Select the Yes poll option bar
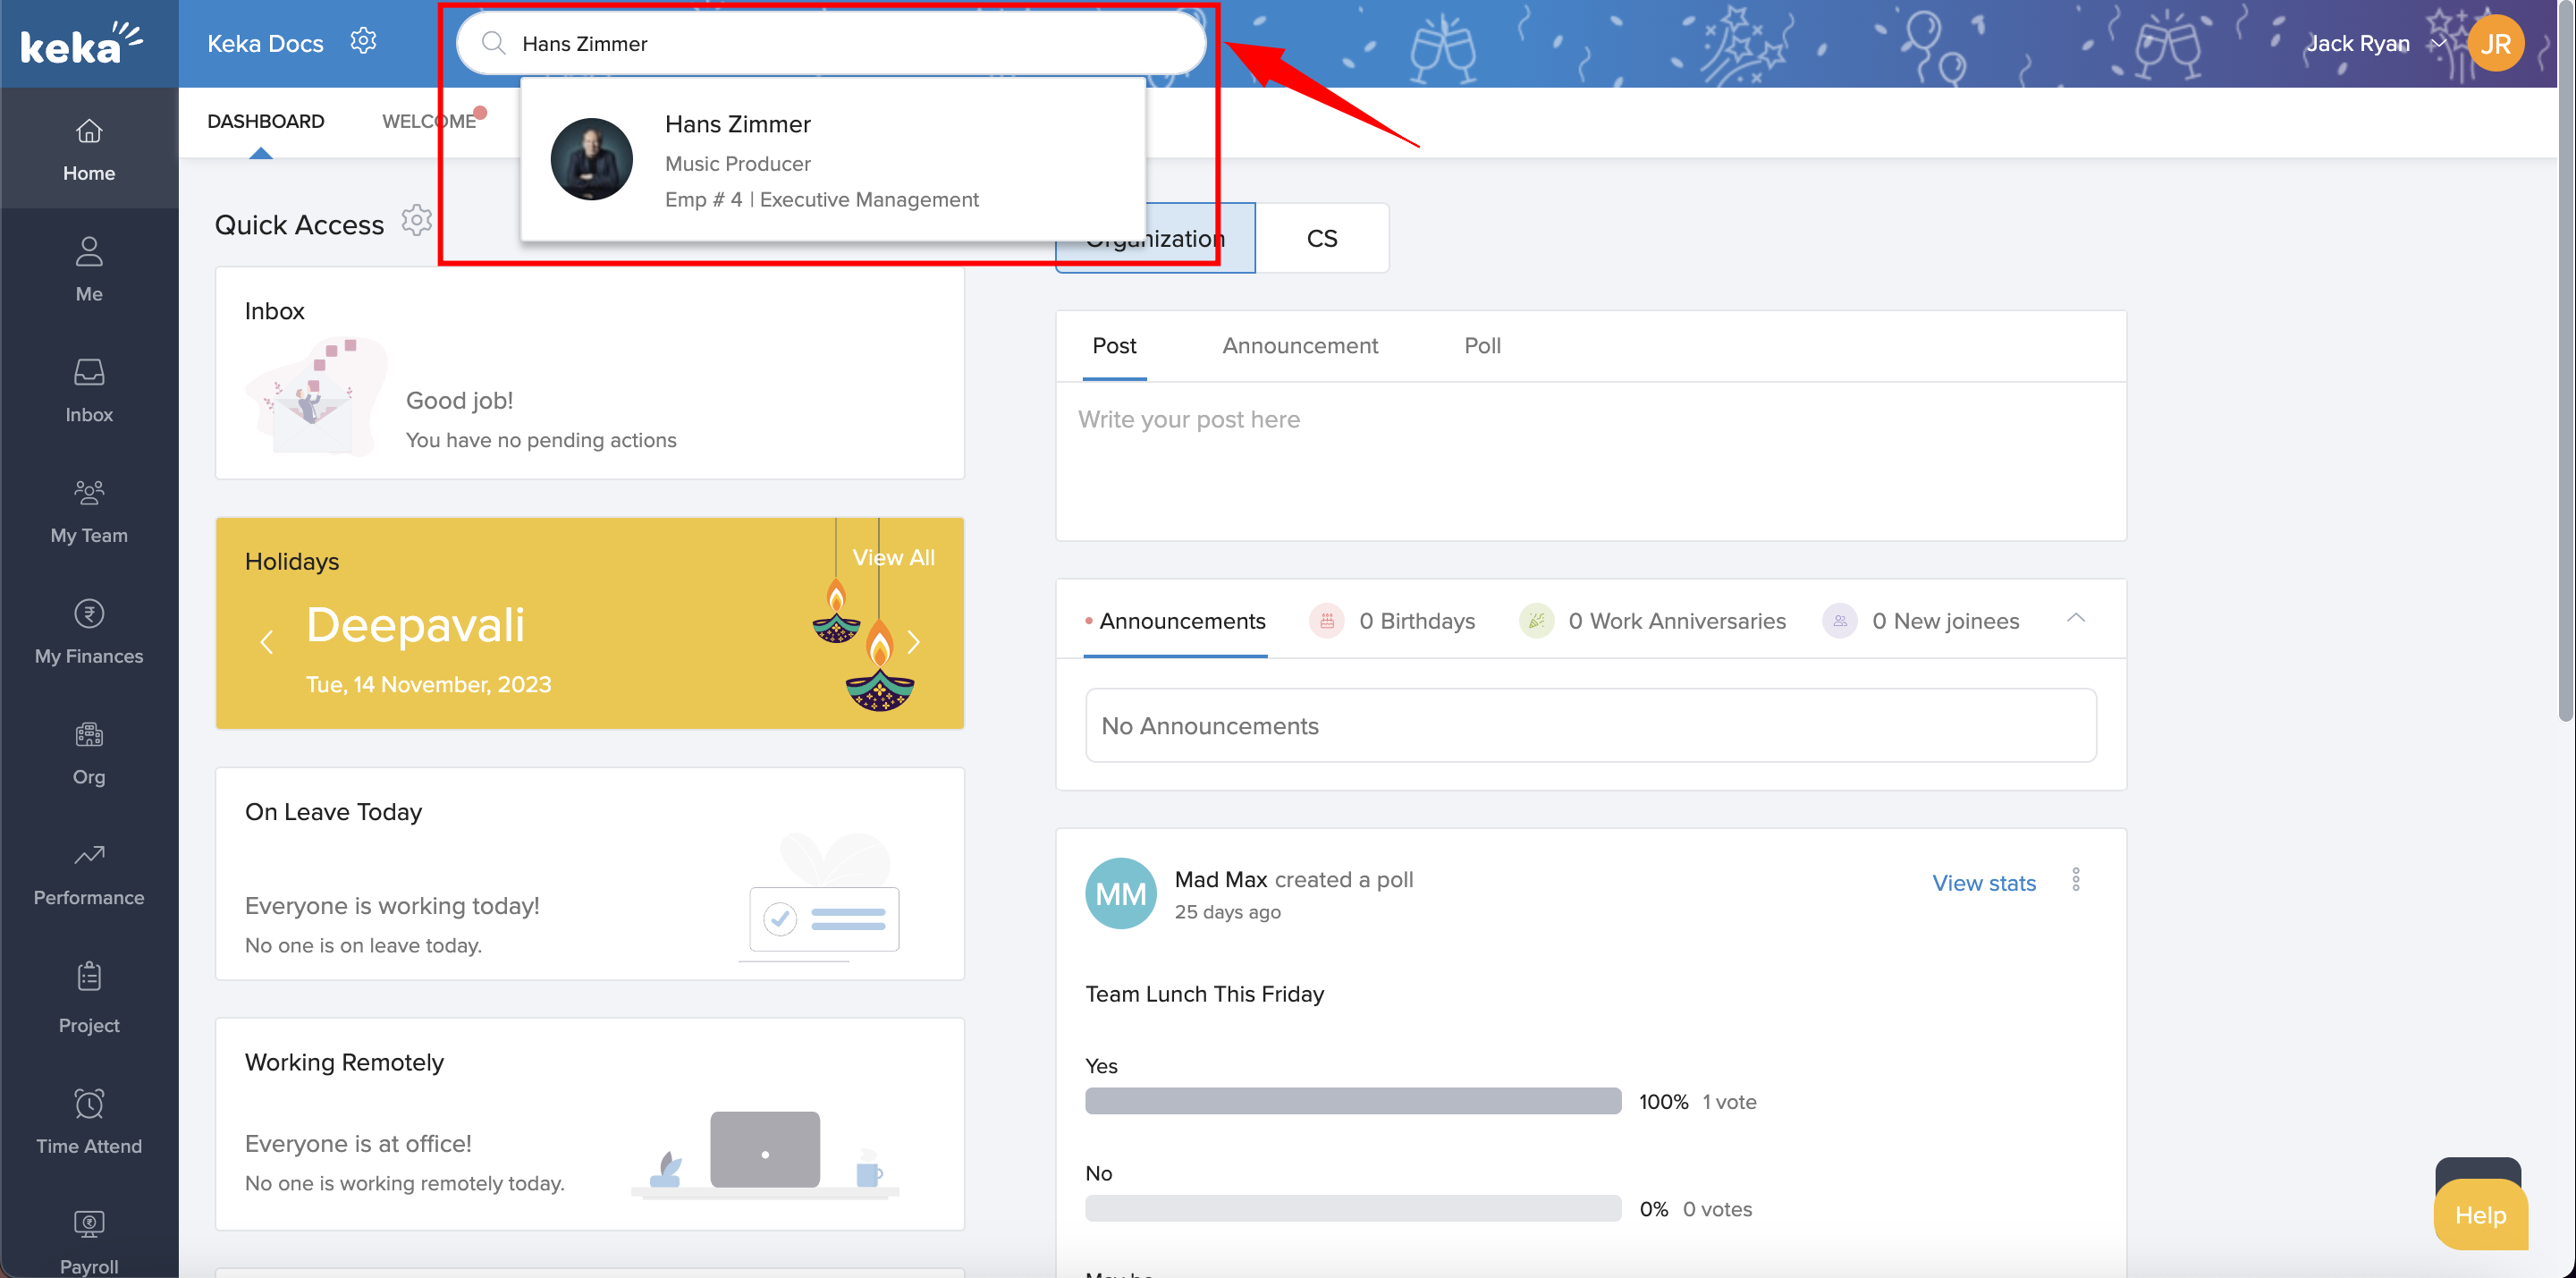 tap(1352, 1101)
